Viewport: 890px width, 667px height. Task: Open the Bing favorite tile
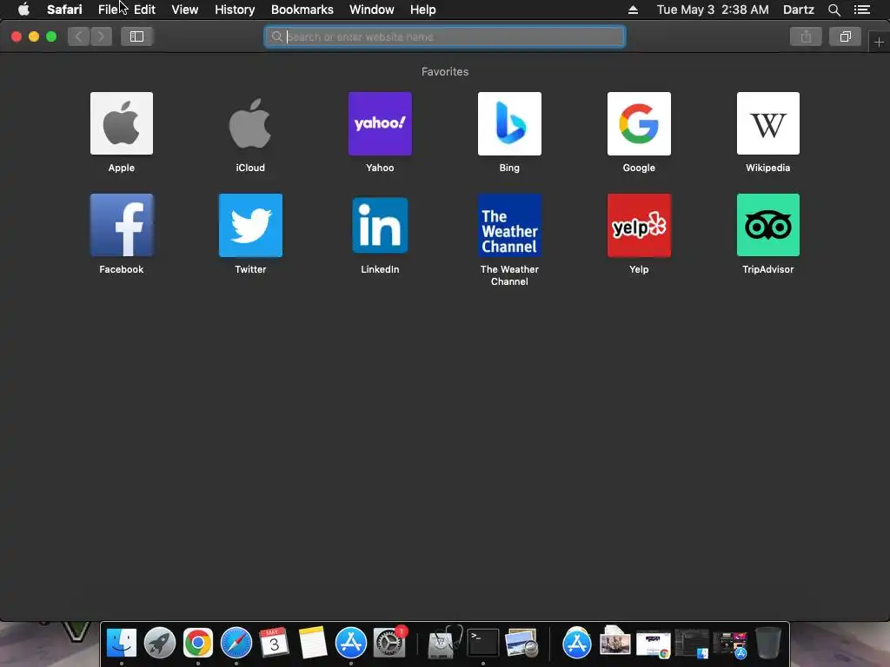509,123
